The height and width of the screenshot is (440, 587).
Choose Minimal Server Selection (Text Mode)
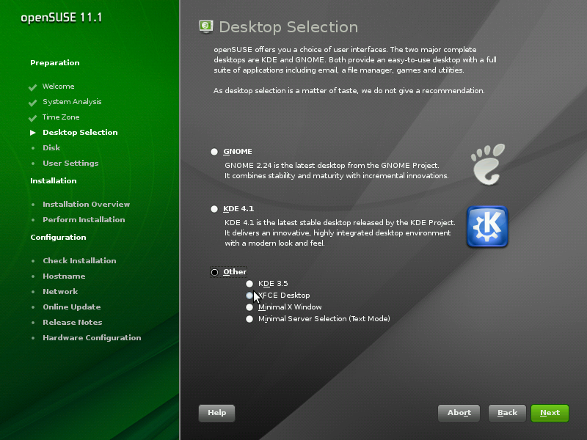coord(249,319)
